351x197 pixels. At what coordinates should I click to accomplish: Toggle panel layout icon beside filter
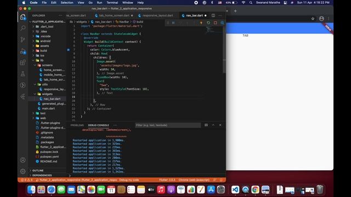[206, 125]
